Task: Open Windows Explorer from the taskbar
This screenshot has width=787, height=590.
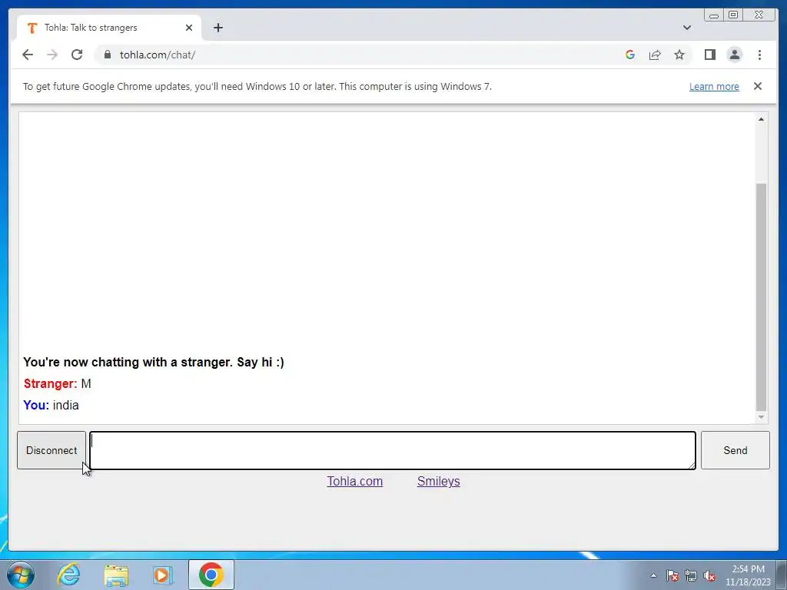Action: [116, 575]
